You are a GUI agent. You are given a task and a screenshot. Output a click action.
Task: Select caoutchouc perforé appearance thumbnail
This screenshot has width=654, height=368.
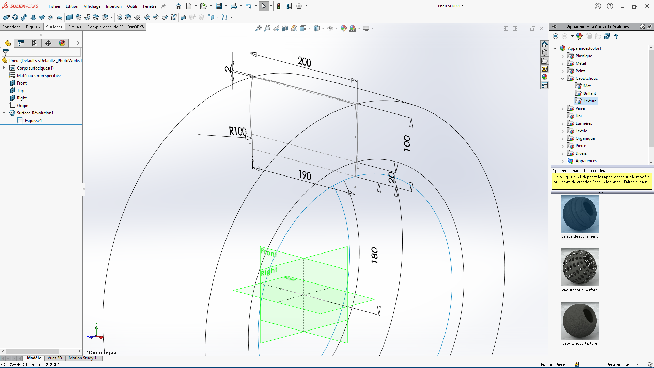pos(579,267)
